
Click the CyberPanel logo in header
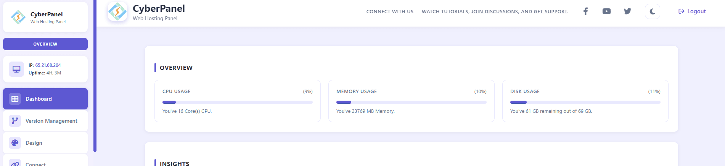(117, 11)
